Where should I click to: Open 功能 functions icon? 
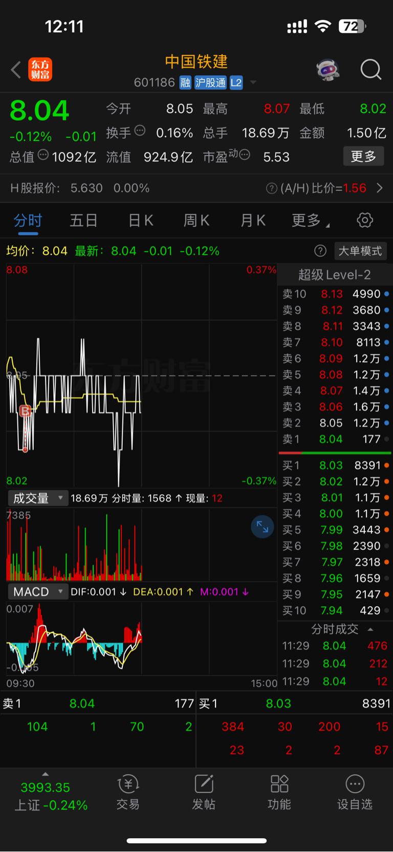pos(279,792)
